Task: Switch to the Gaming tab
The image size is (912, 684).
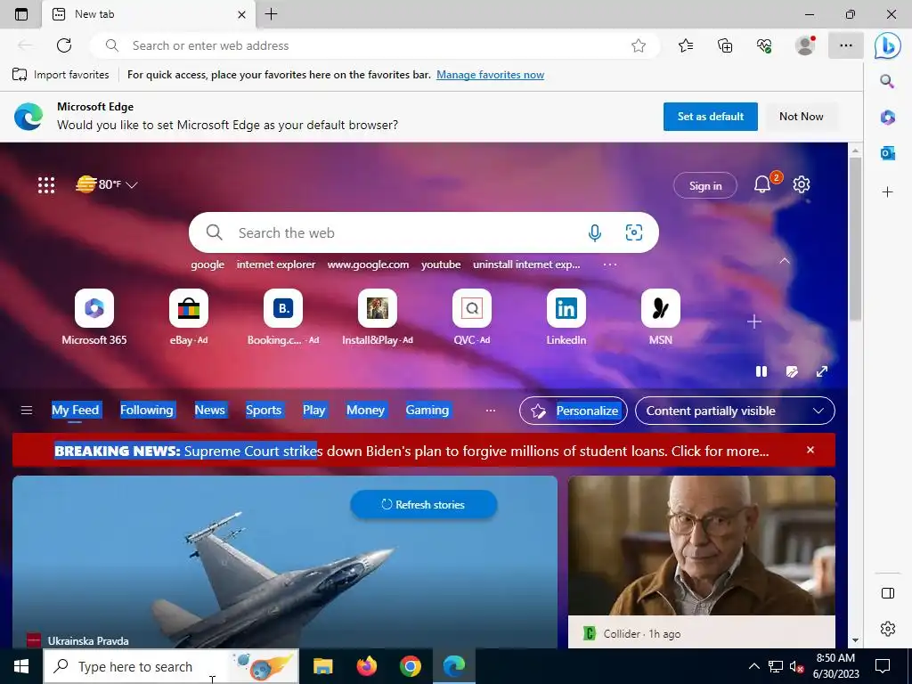Action: pyautogui.click(x=427, y=410)
